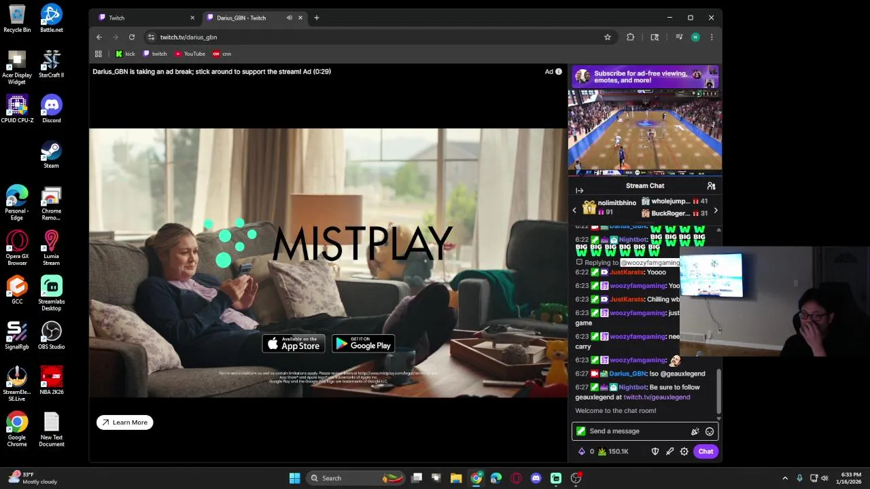870x489 pixels.
Task: Mute the Darius_GBN tab audio indicator
Action: (289, 18)
